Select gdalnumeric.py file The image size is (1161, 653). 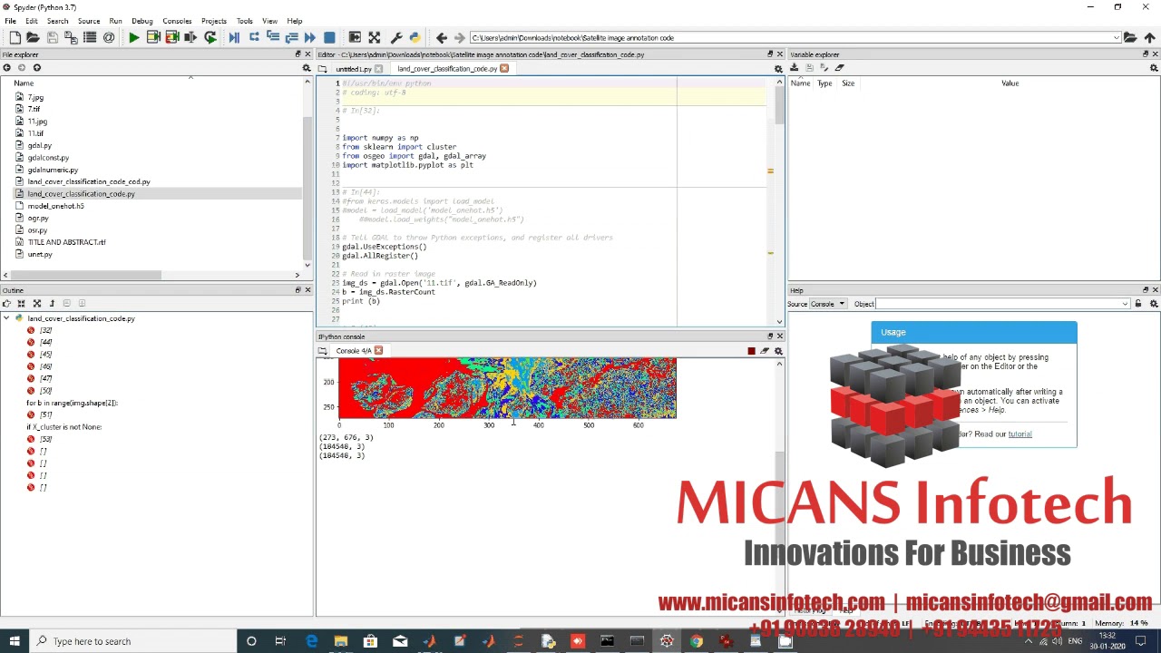[x=53, y=170]
